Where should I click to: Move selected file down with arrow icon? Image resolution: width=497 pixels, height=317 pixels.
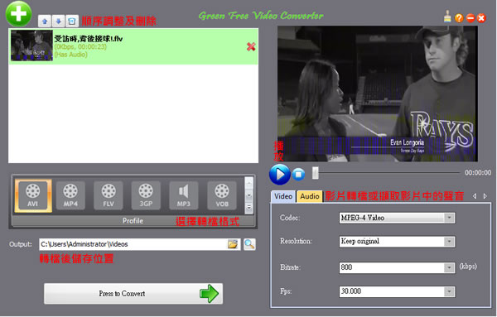(x=58, y=22)
